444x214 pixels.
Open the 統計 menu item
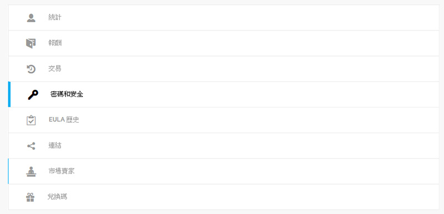55,18
